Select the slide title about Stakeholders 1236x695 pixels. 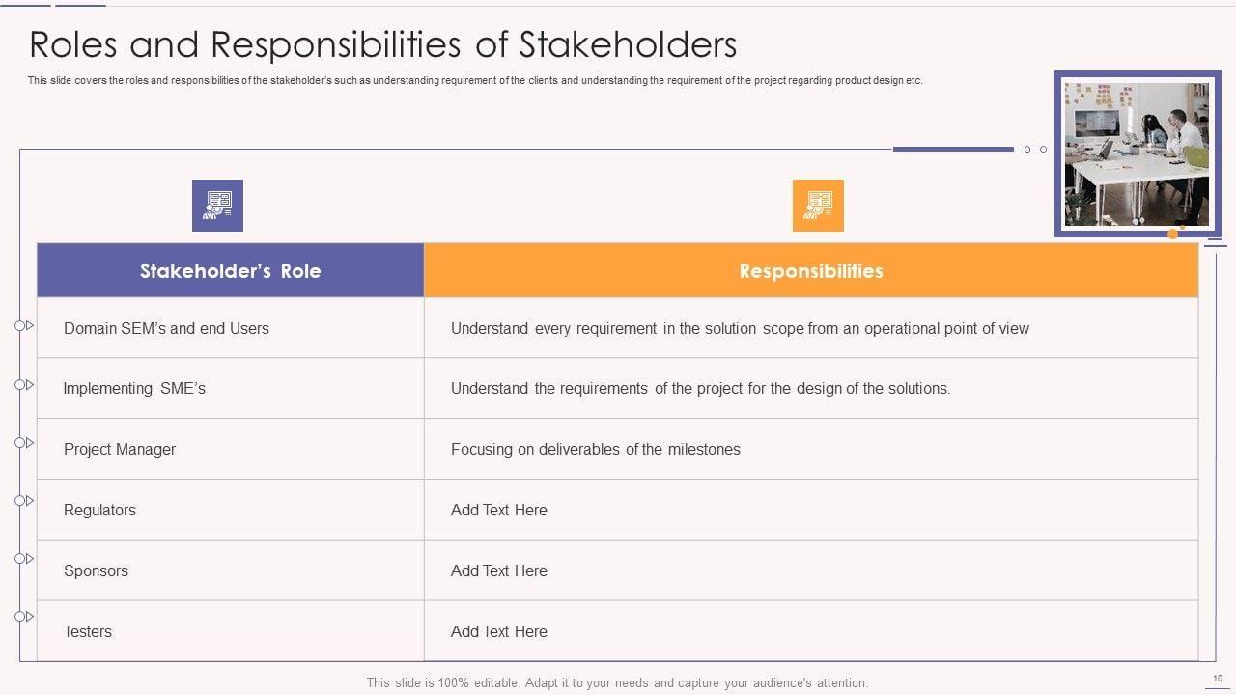click(383, 45)
